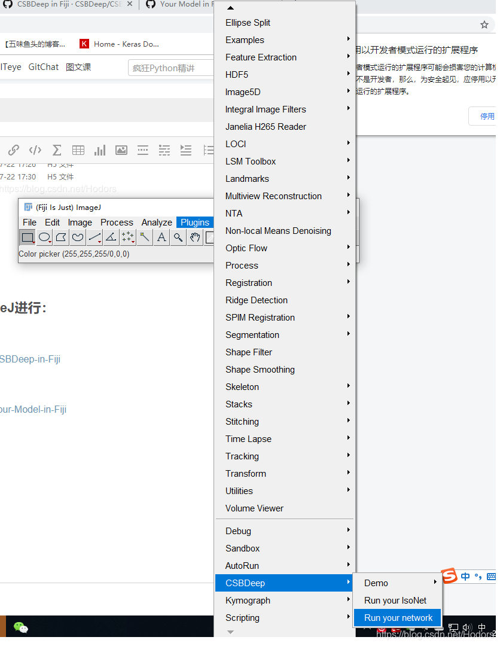Screen dimensions: 500x646
Task: Open the Home - Keras Do... bookmark
Action: click(x=120, y=44)
